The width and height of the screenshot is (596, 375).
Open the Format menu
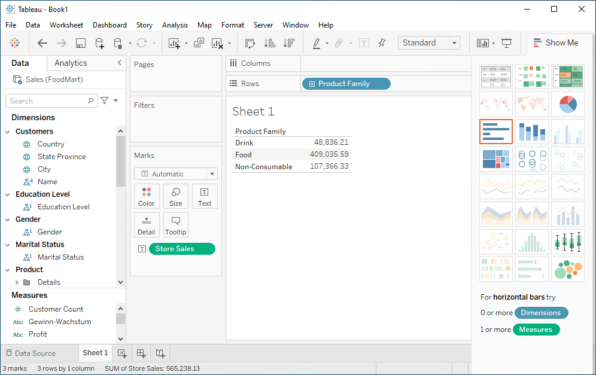tap(233, 25)
